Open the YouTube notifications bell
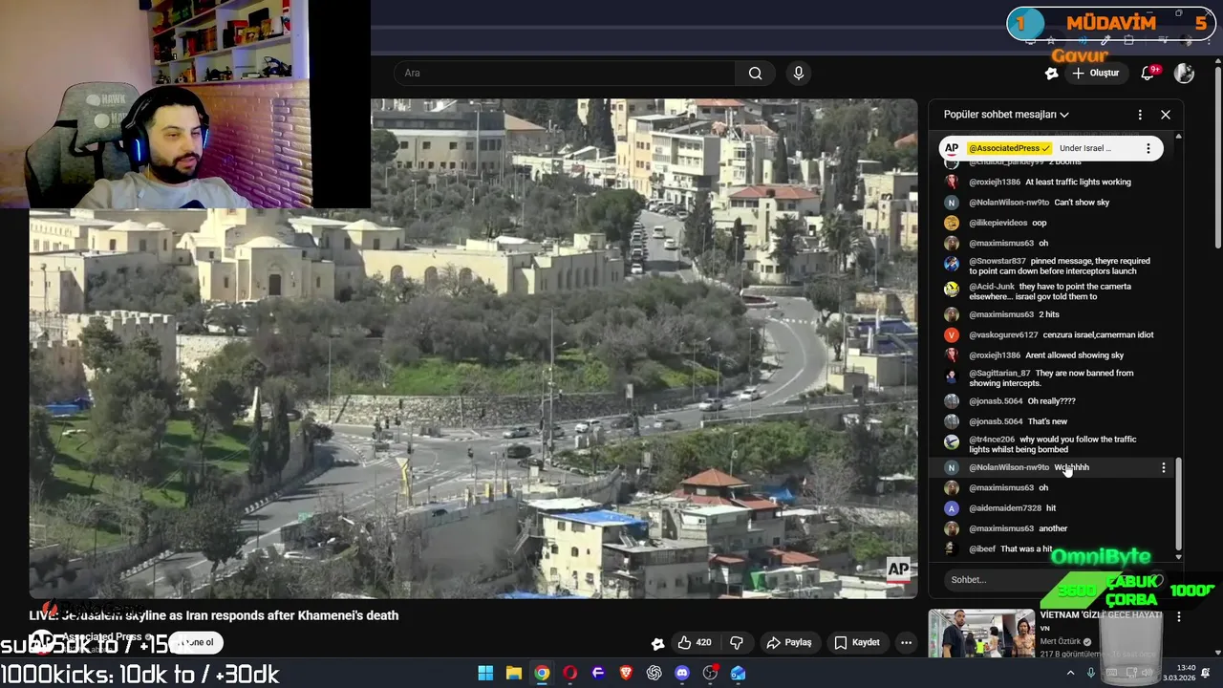The width and height of the screenshot is (1223, 688). (1148, 73)
